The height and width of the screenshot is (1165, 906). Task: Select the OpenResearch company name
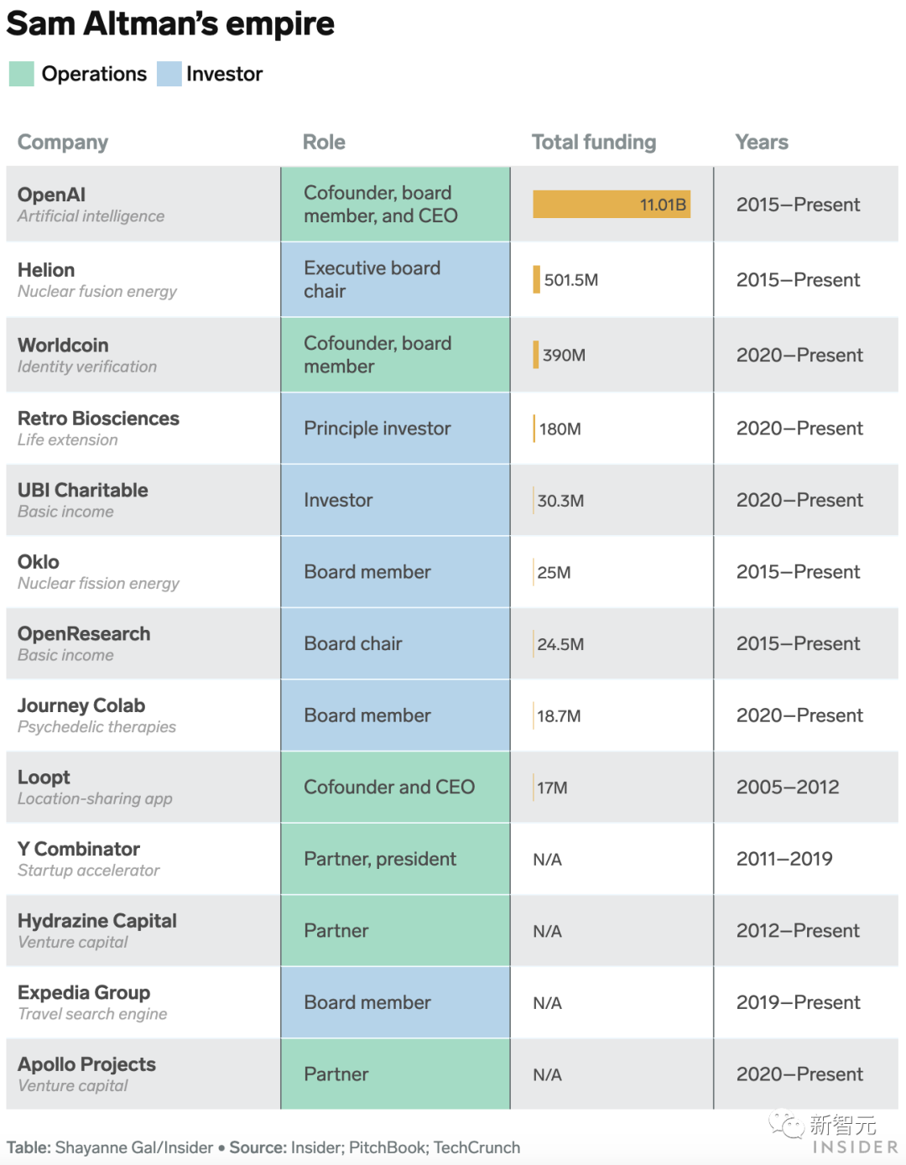[x=84, y=634]
